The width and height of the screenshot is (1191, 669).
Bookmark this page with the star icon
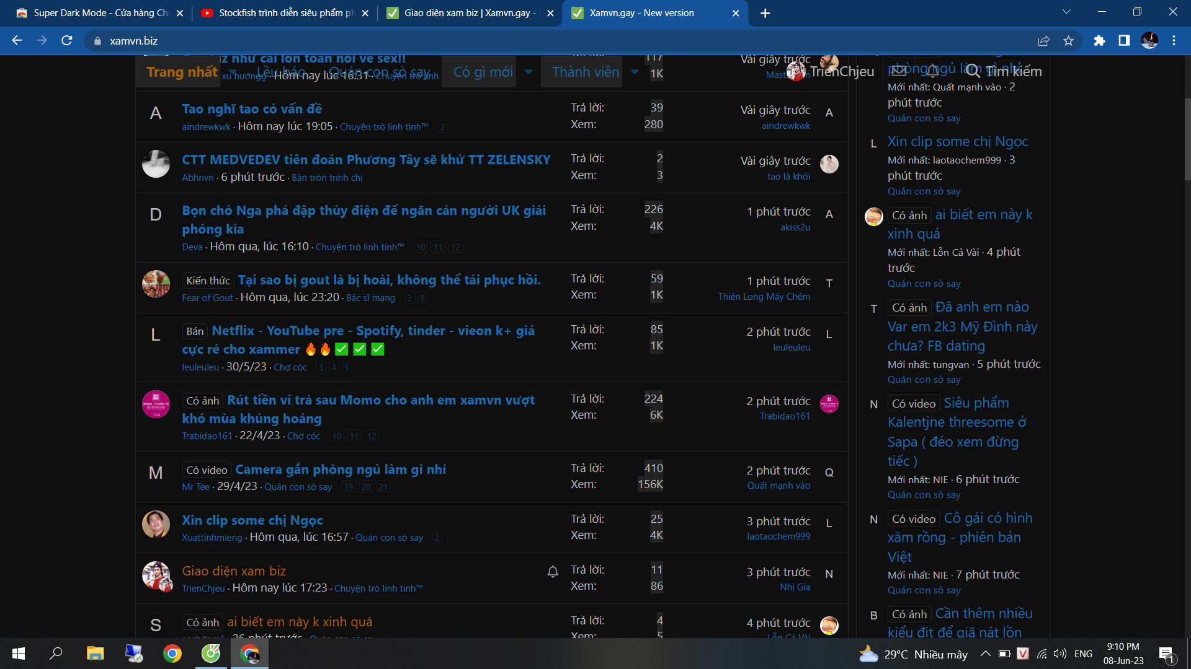1068,41
